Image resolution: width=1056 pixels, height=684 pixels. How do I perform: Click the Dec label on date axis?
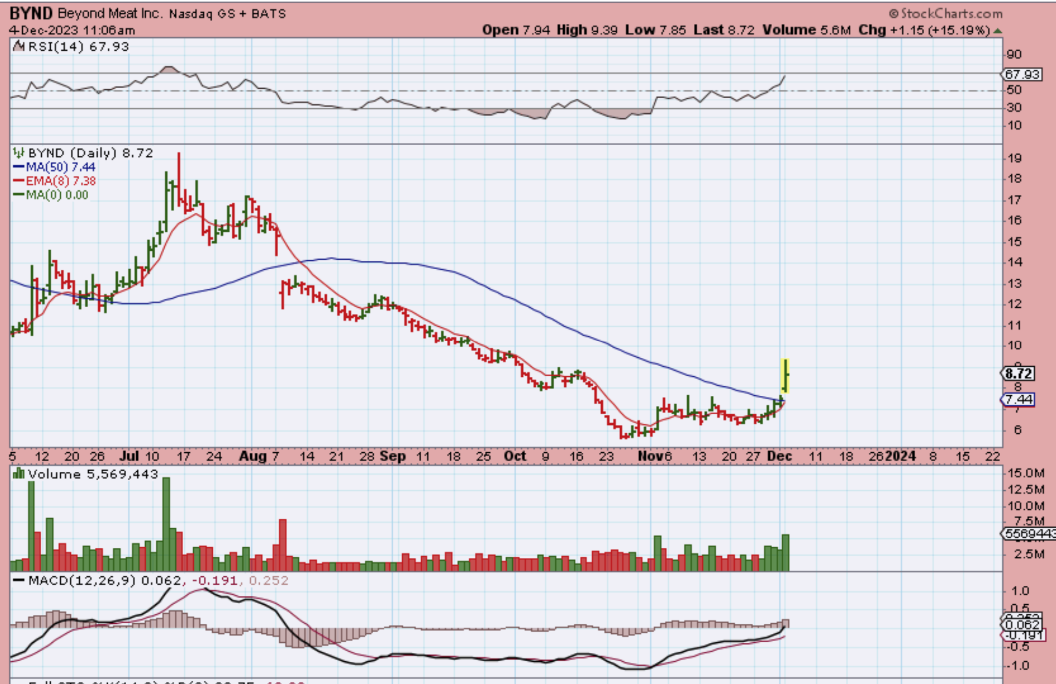click(779, 456)
